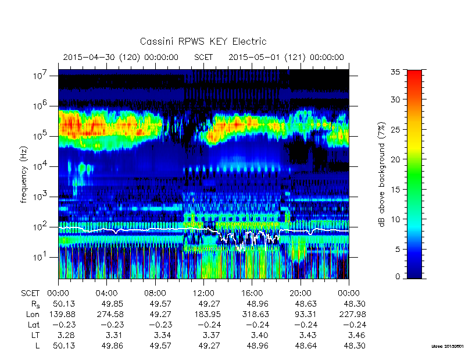The image size is (465, 349).
Task: Click the 10^6 frequency tick label
Action: click(40, 106)
